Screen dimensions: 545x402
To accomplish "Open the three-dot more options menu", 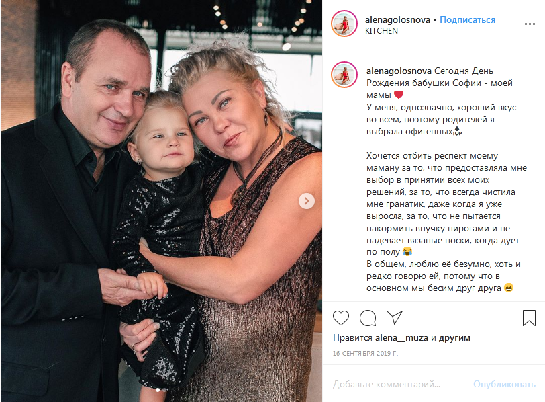I will click(530, 24).
